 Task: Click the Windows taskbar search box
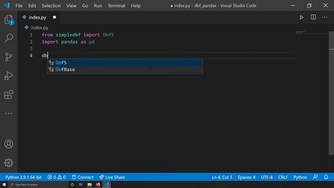tap(39, 184)
